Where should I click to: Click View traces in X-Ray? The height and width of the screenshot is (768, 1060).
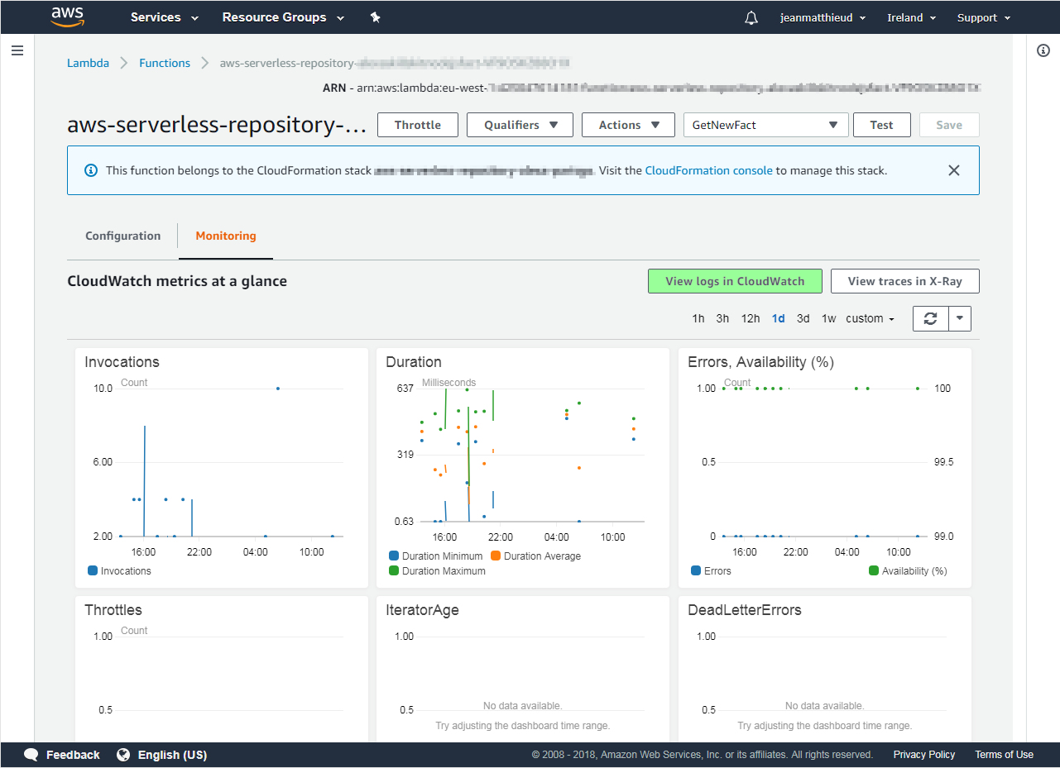click(x=905, y=281)
